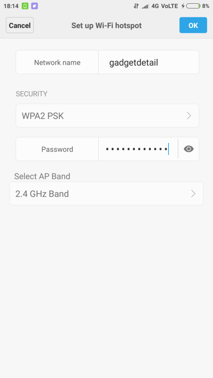Toggle password visibility with the eye icon
The height and width of the screenshot is (378, 213).
(x=189, y=149)
